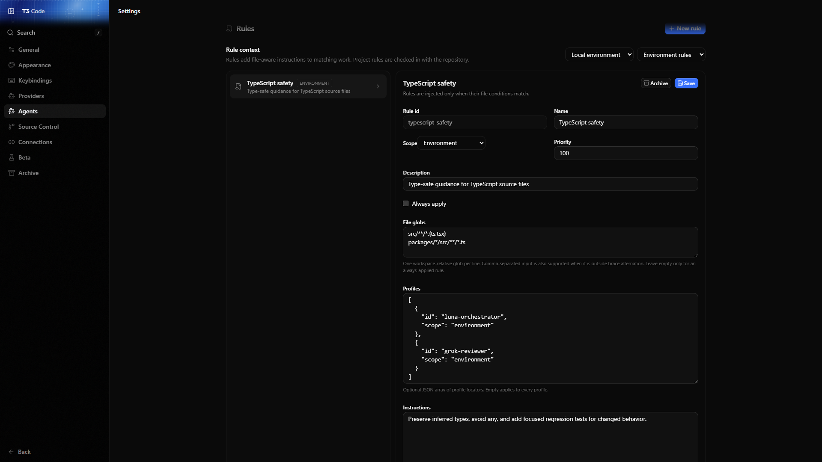The height and width of the screenshot is (462, 822).
Task: Click the packages/*/src/**/*.ts glob line
Action: [x=437, y=242]
